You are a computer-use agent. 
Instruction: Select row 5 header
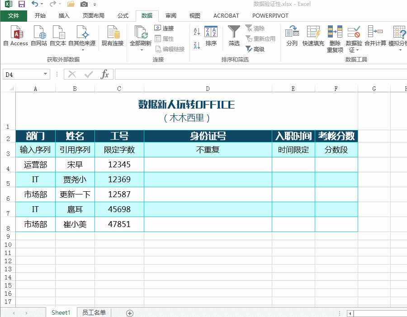[8, 180]
